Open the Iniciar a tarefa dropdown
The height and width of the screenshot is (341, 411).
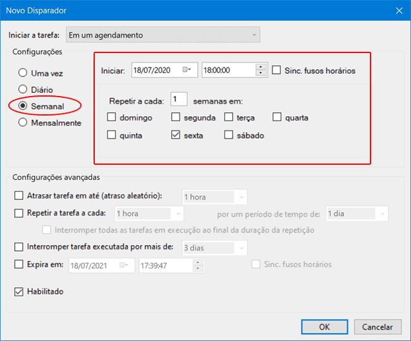pos(163,35)
